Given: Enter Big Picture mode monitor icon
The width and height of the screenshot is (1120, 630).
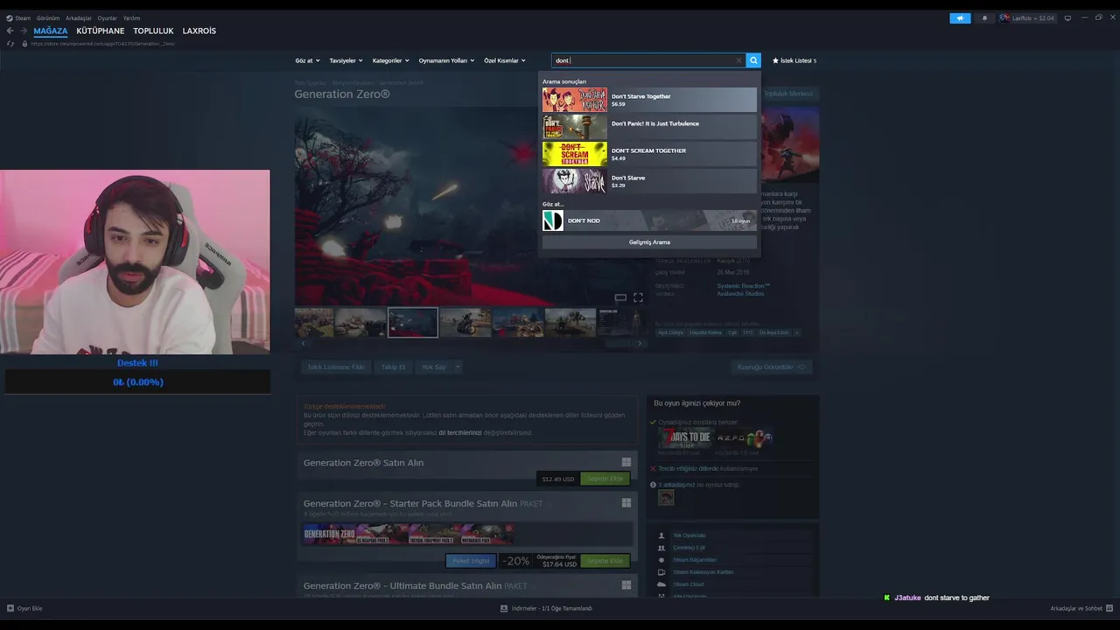Looking at the screenshot, I should [1067, 17].
